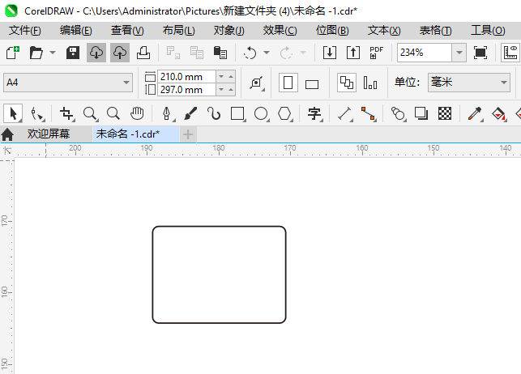Screen dimensions: 521x374
Task: Open the 编辑(E) menu
Action: [x=75, y=31]
